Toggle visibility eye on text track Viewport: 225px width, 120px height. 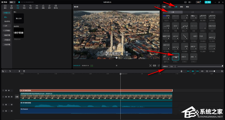click(x=9, y=90)
